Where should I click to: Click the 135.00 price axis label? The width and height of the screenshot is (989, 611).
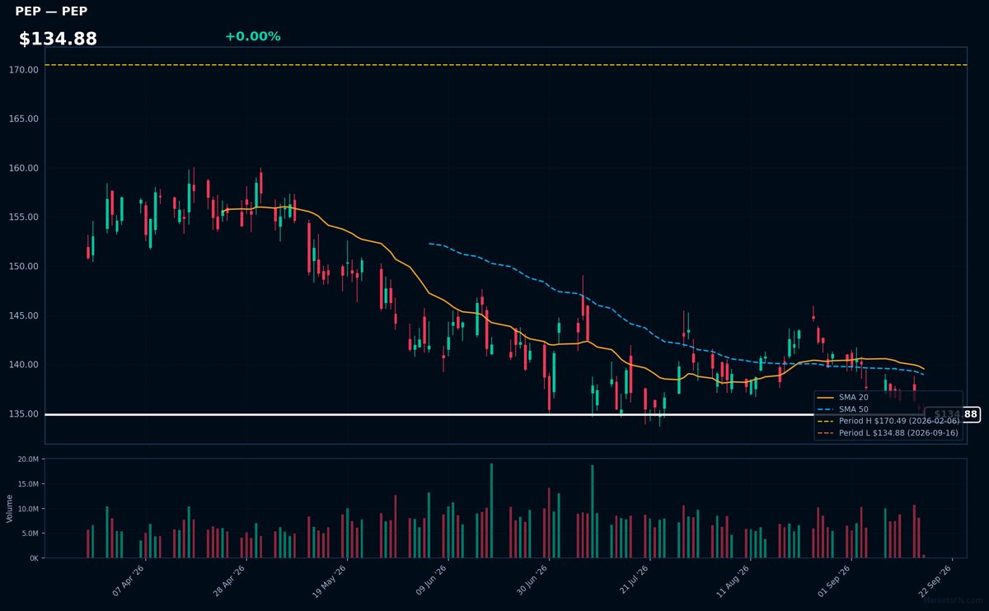pos(24,414)
